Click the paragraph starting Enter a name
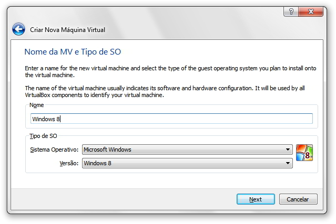 coord(170,71)
